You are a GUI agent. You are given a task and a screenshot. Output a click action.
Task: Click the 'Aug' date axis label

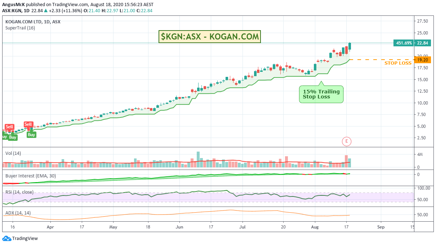315,227
